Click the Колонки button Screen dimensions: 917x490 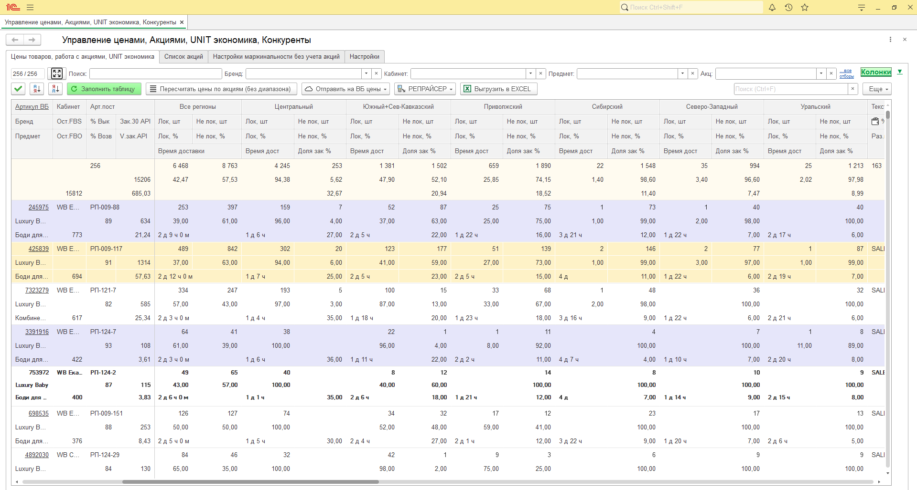pos(876,72)
